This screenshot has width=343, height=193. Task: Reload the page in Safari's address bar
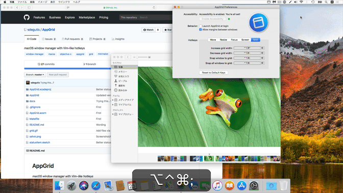click(x=154, y=8)
